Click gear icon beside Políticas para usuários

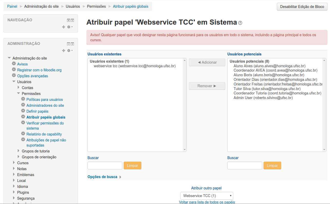23,99
